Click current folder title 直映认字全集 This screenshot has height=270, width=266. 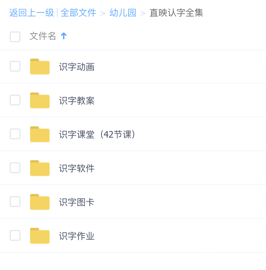[176, 13]
